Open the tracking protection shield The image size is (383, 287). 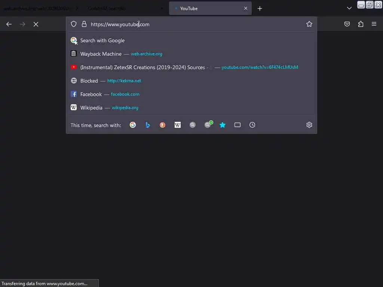pyautogui.click(x=74, y=24)
